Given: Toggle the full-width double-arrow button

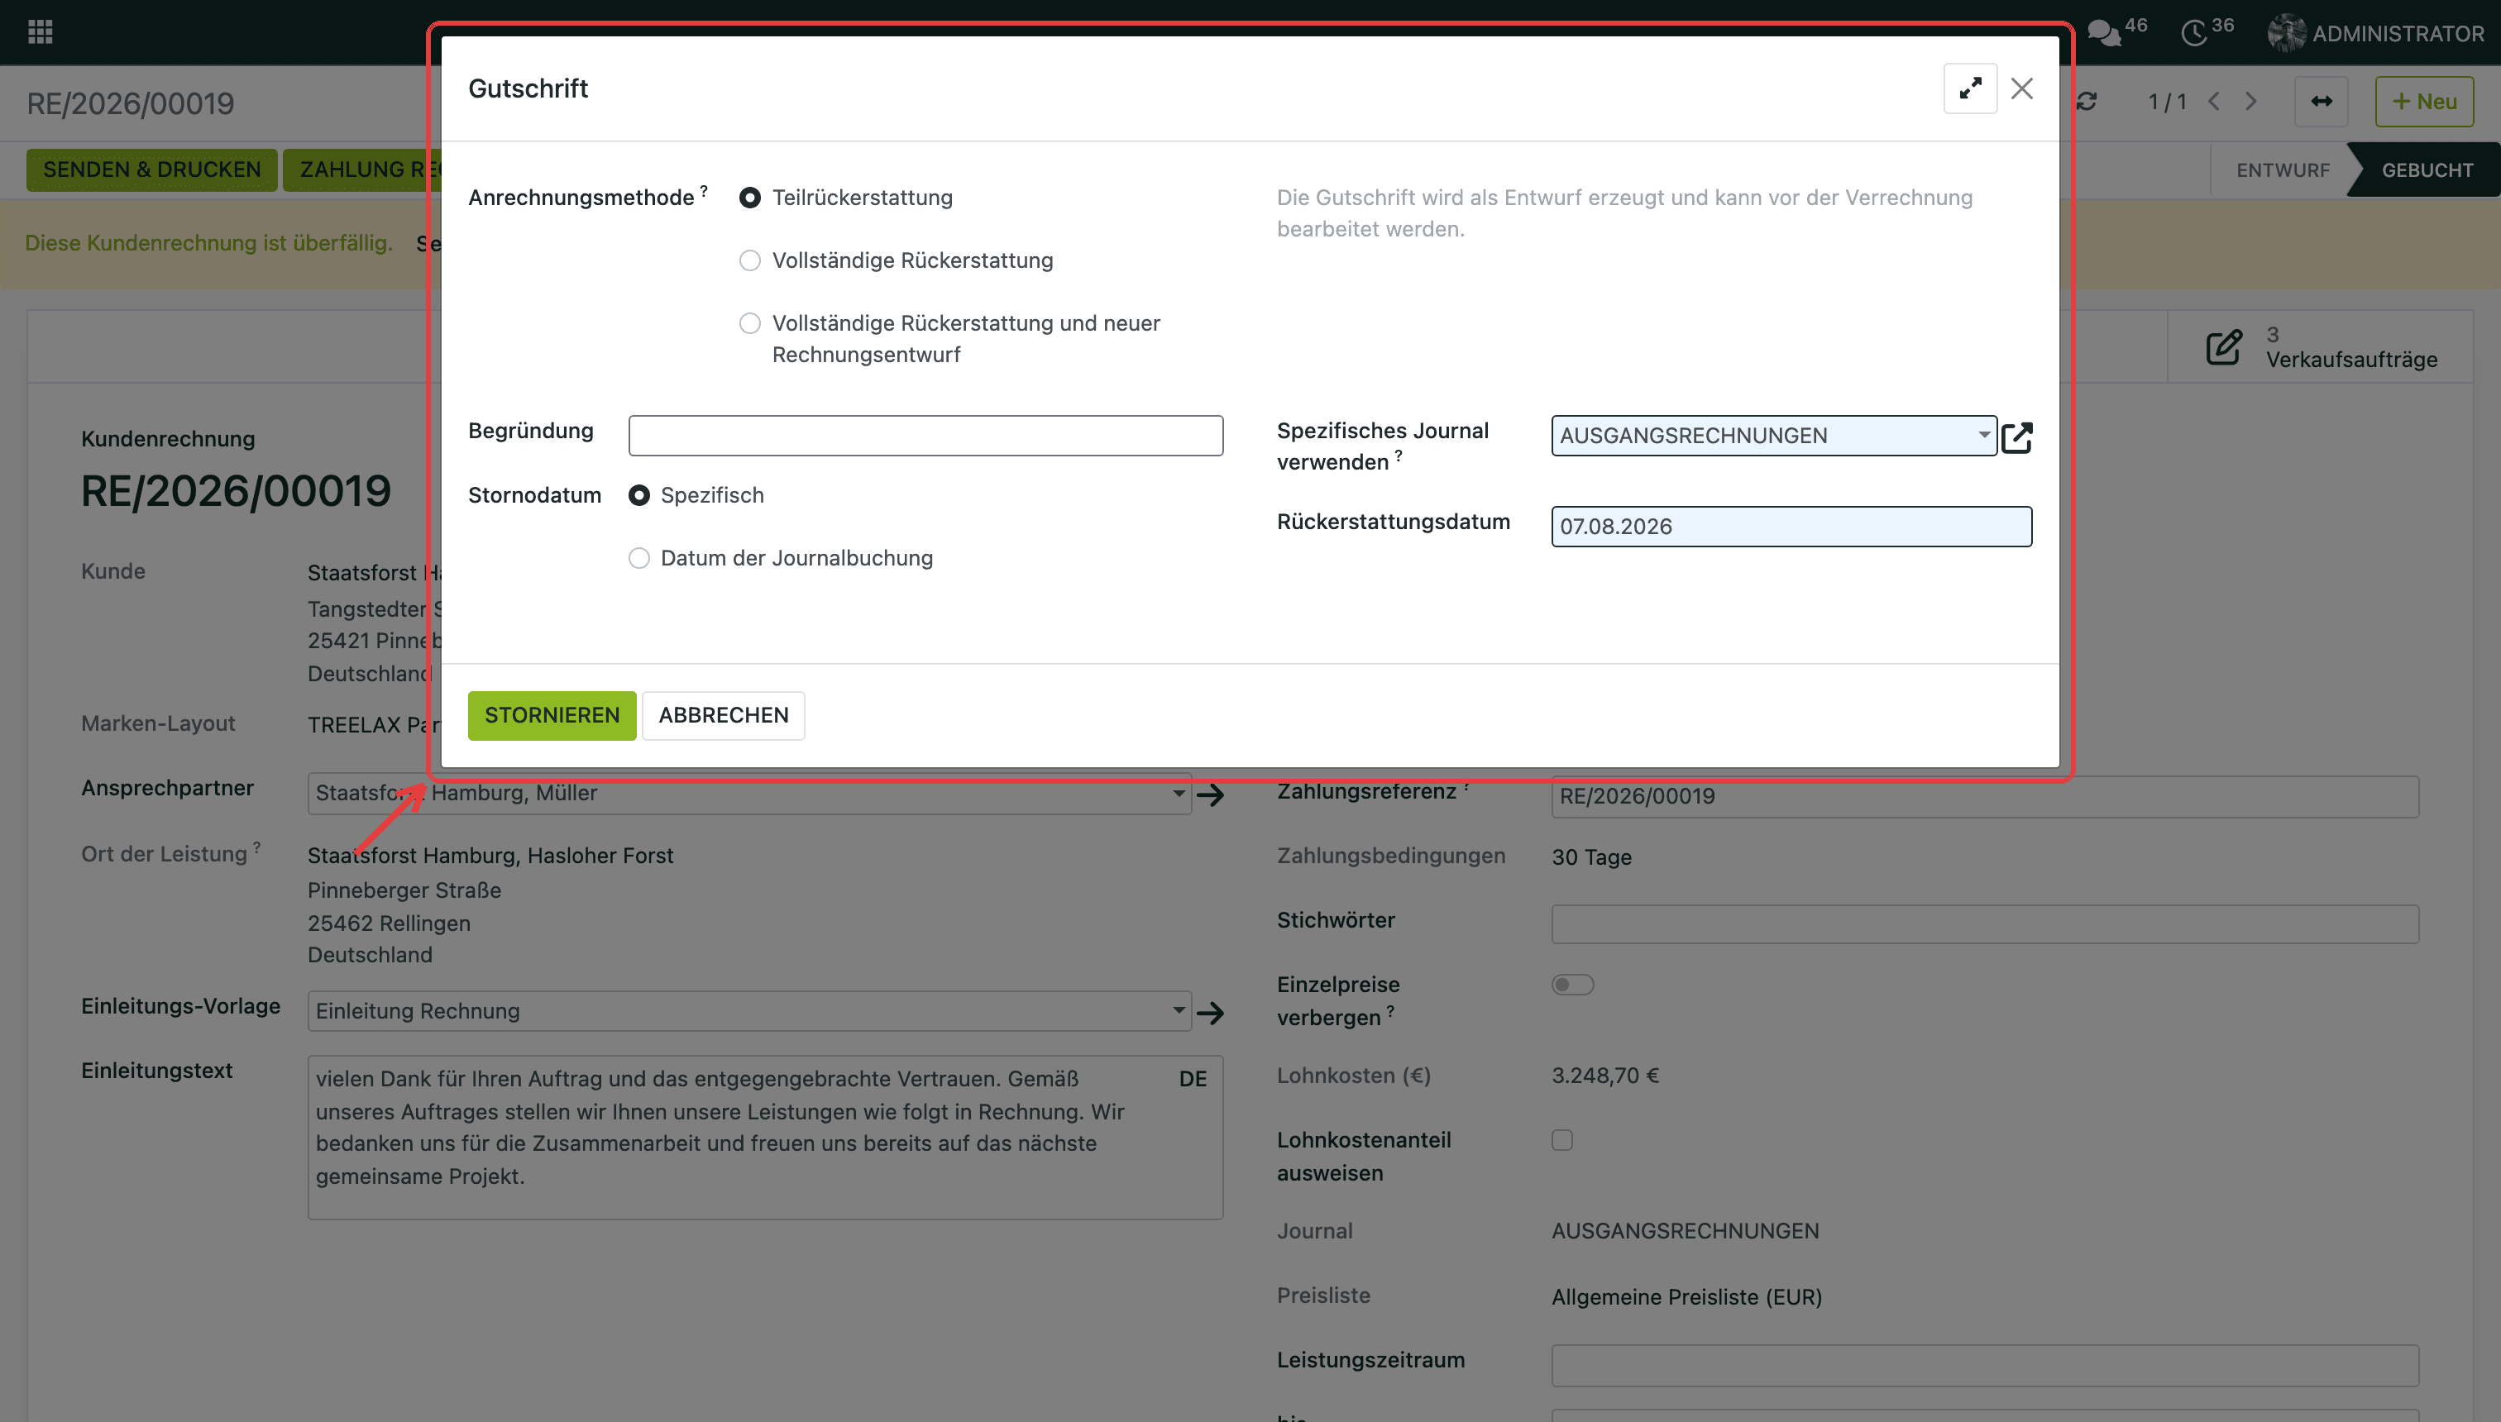Looking at the screenshot, I should 2322,102.
